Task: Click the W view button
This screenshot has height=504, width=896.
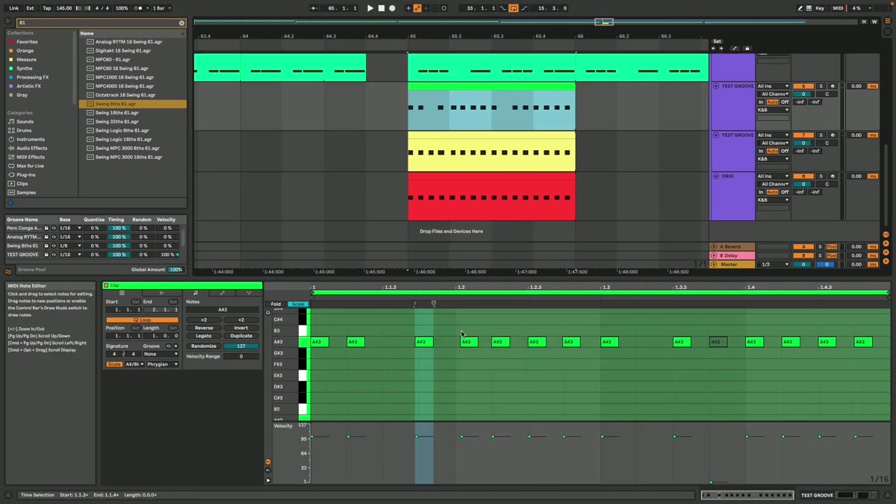Action: pos(874,22)
